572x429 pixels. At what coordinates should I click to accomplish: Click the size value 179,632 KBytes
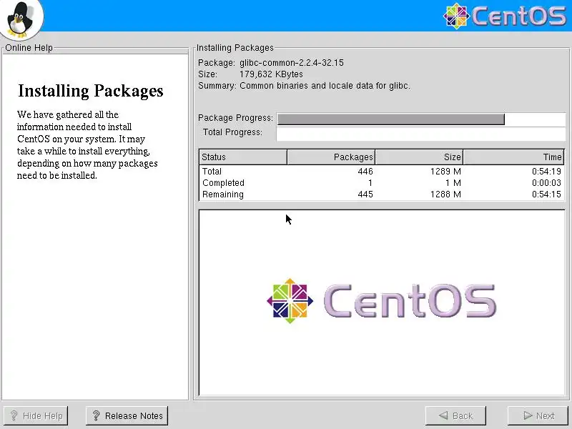point(271,74)
